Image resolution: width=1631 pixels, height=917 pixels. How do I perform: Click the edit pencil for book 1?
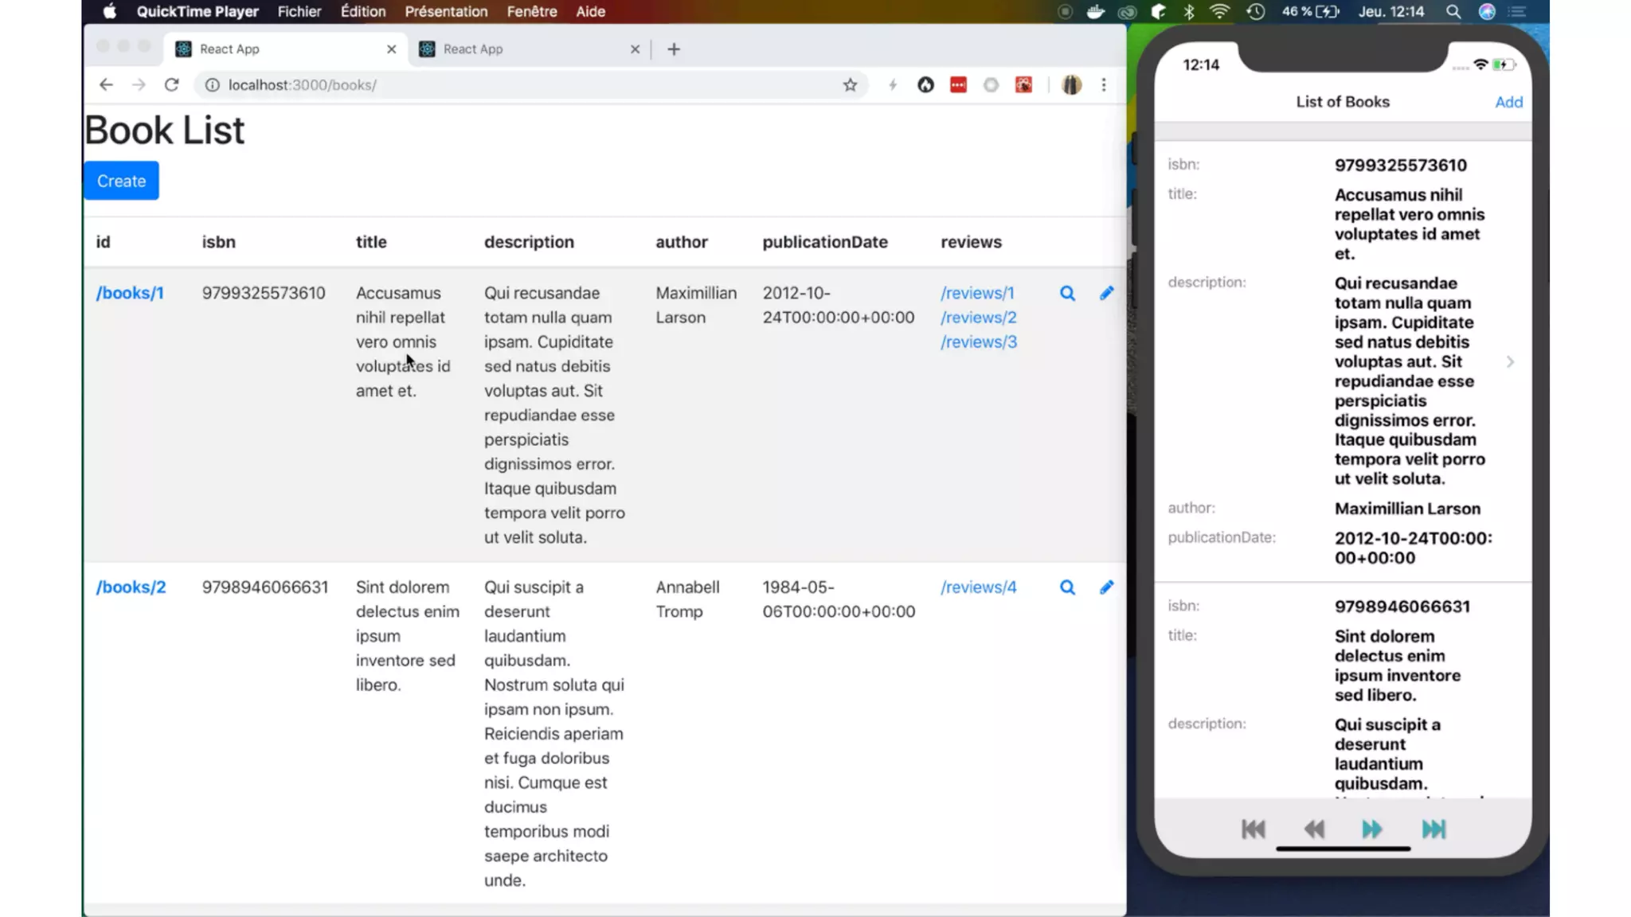(x=1106, y=293)
